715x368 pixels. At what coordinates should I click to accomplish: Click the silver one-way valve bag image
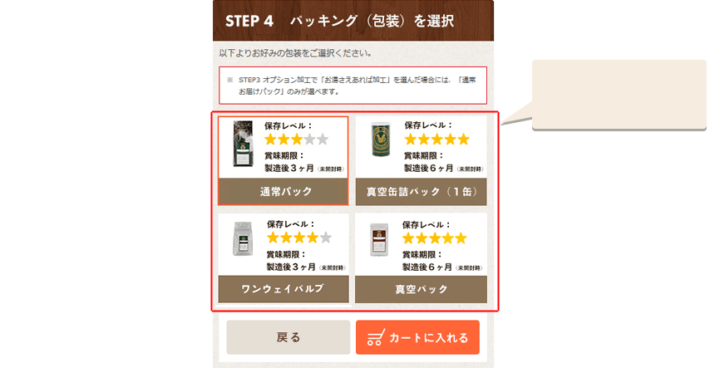point(243,238)
